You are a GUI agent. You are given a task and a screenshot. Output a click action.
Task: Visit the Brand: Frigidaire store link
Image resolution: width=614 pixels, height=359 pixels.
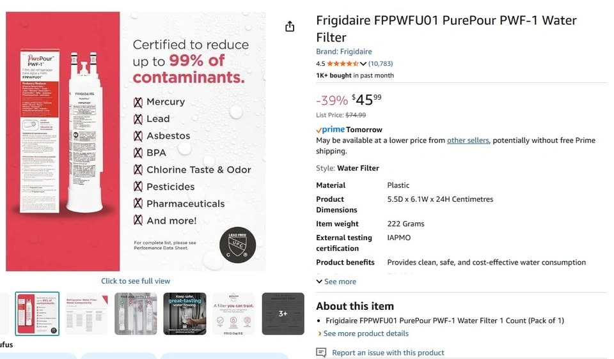pyautogui.click(x=343, y=52)
